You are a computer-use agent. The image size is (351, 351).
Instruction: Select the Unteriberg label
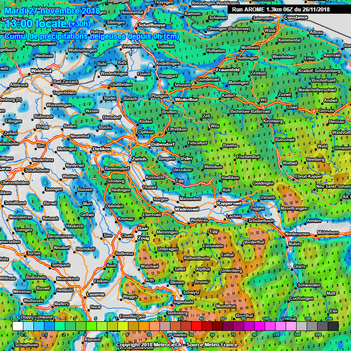[x=231, y=271]
